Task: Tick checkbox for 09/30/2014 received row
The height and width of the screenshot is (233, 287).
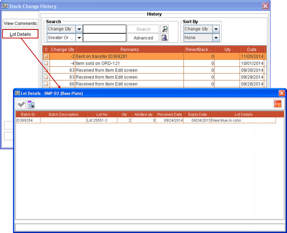Action: coord(46,70)
